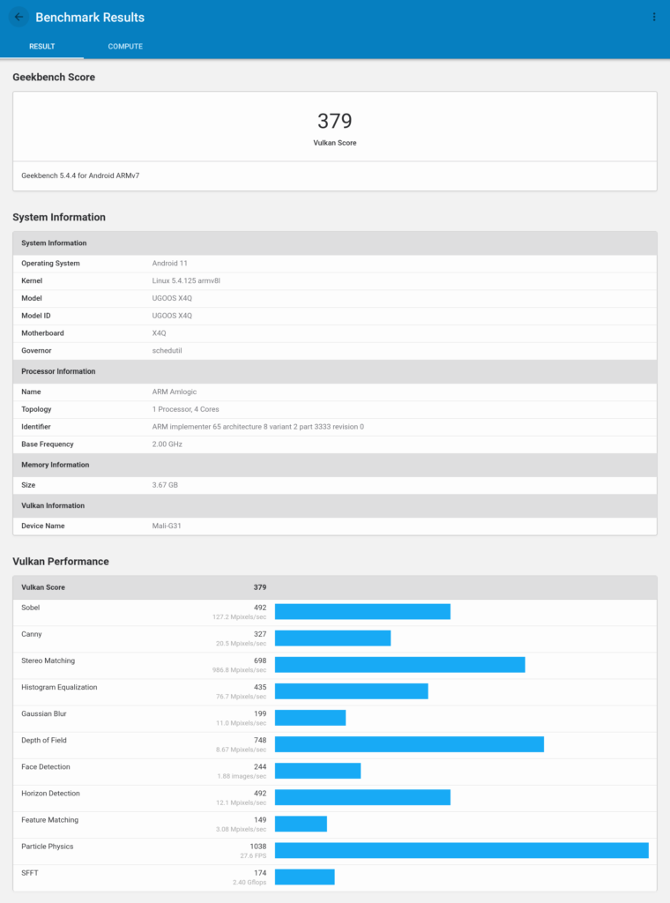This screenshot has width=670, height=903.
Task: Tap the 379 Vulkan Score value
Action: [334, 122]
